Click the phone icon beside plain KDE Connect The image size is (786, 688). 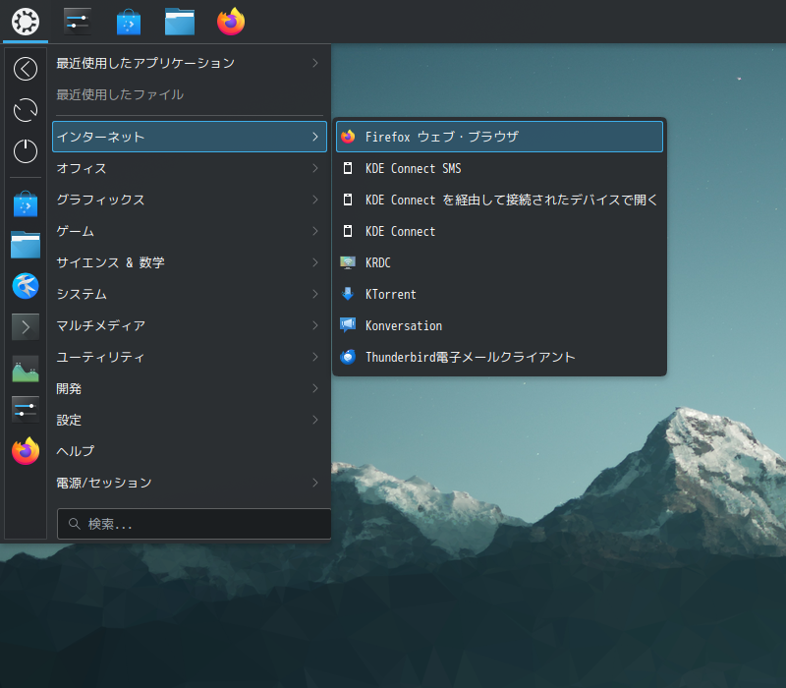coord(348,231)
